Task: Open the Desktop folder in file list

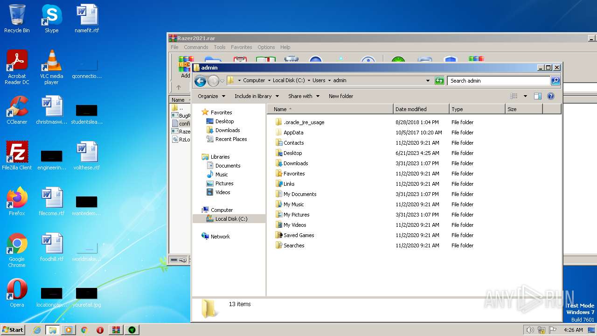Action: point(292,153)
